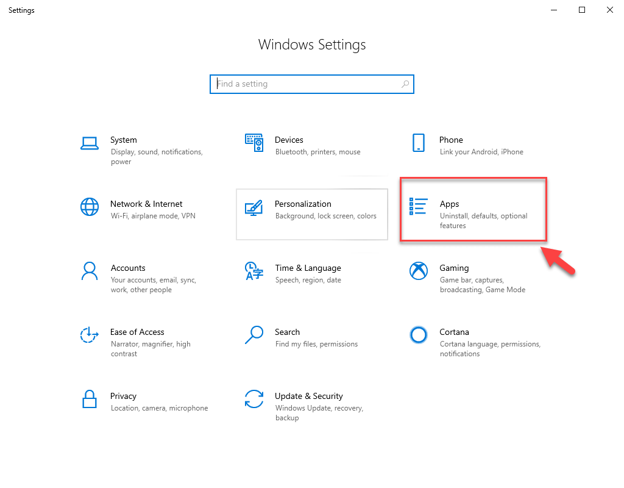This screenshot has width=624, height=488.
Task: Click the Update & Security arrows icon
Action: [254, 399]
